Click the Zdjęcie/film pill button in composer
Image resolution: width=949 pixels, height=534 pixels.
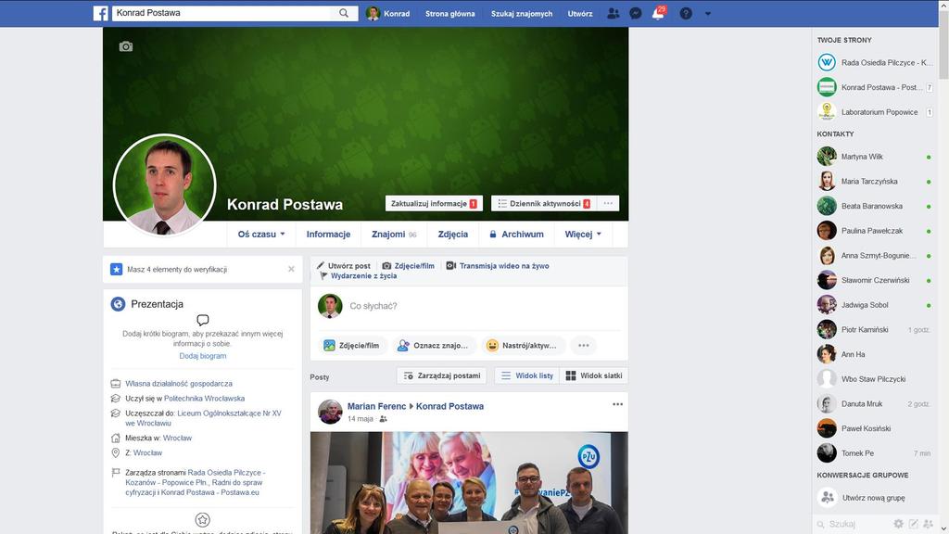point(352,345)
